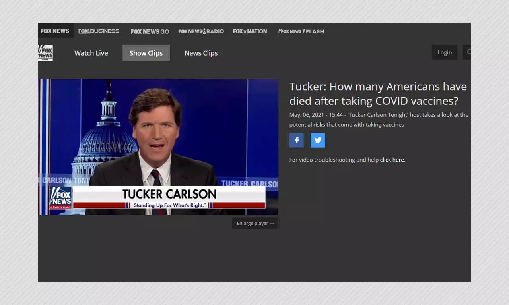Go to Fox News Go
Viewport: 509px width, 305px height.
point(150,31)
